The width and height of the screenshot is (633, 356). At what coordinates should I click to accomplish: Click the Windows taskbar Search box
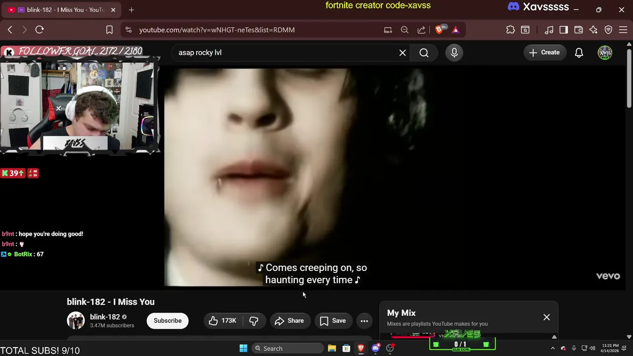pyautogui.click(x=287, y=348)
